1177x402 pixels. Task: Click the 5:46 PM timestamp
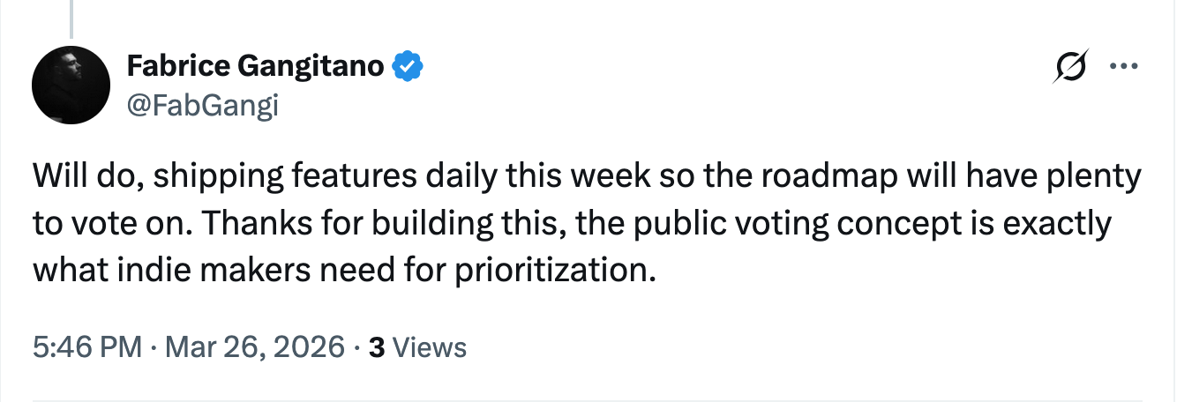tap(86, 347)
